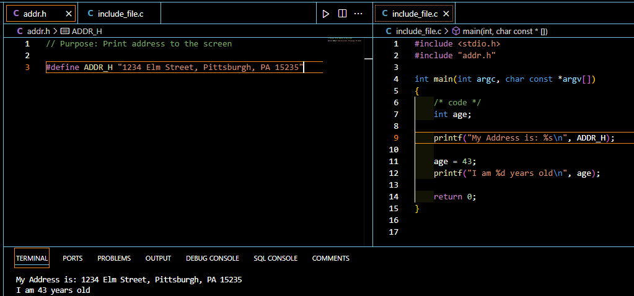Run the C file with play button

(x=325, y=14)
